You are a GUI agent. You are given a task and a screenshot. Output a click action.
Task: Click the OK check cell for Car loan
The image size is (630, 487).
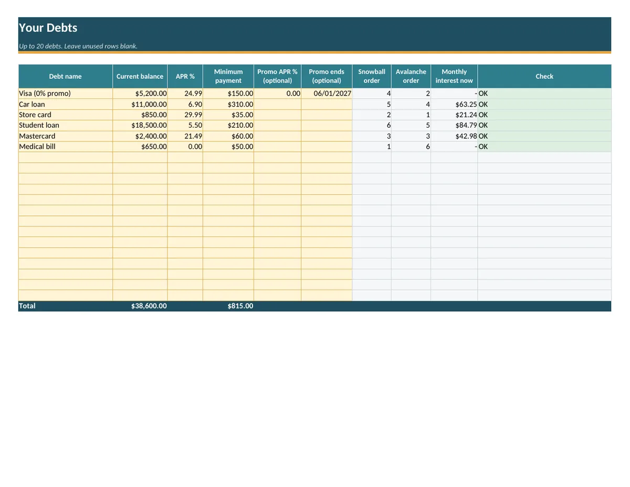pos(544,104)
